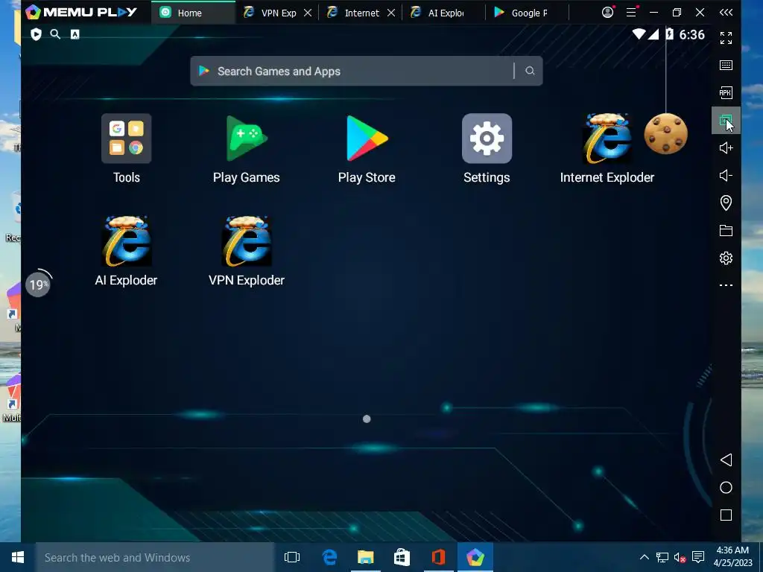Open the keymapping keyboard icon

pyautogui.click(x=726, y=66)
